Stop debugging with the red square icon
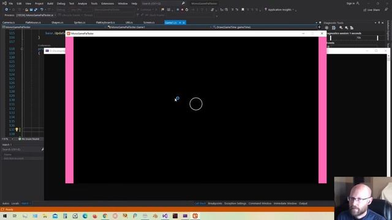This screenshot has width=392, height=220. 183,10
